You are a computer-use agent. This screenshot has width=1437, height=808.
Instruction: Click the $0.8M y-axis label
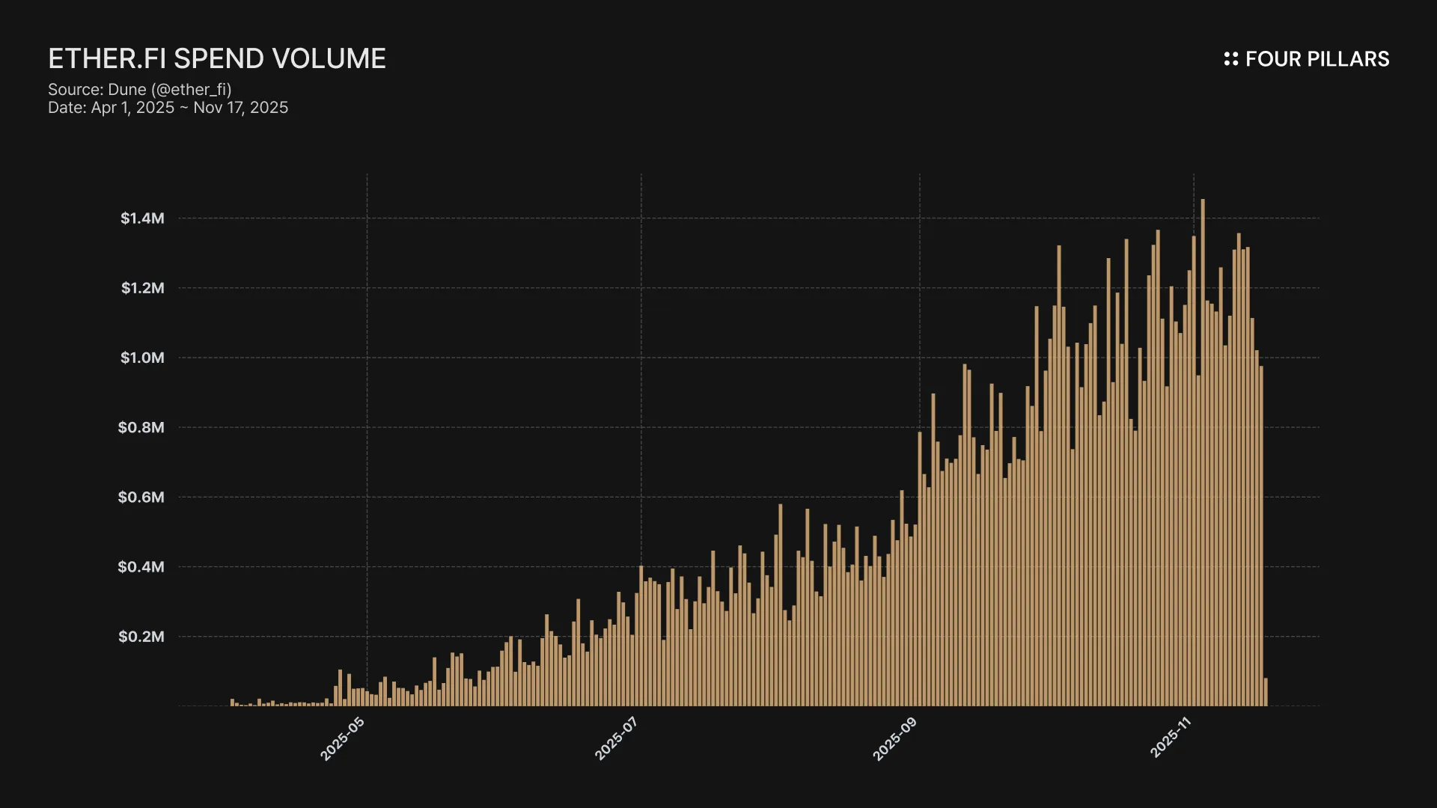pyautogui.click(x=141, y=427)
